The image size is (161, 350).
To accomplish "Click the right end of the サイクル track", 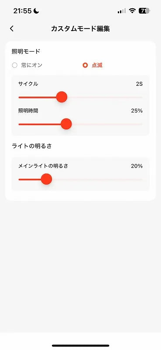I will point(141,97).
